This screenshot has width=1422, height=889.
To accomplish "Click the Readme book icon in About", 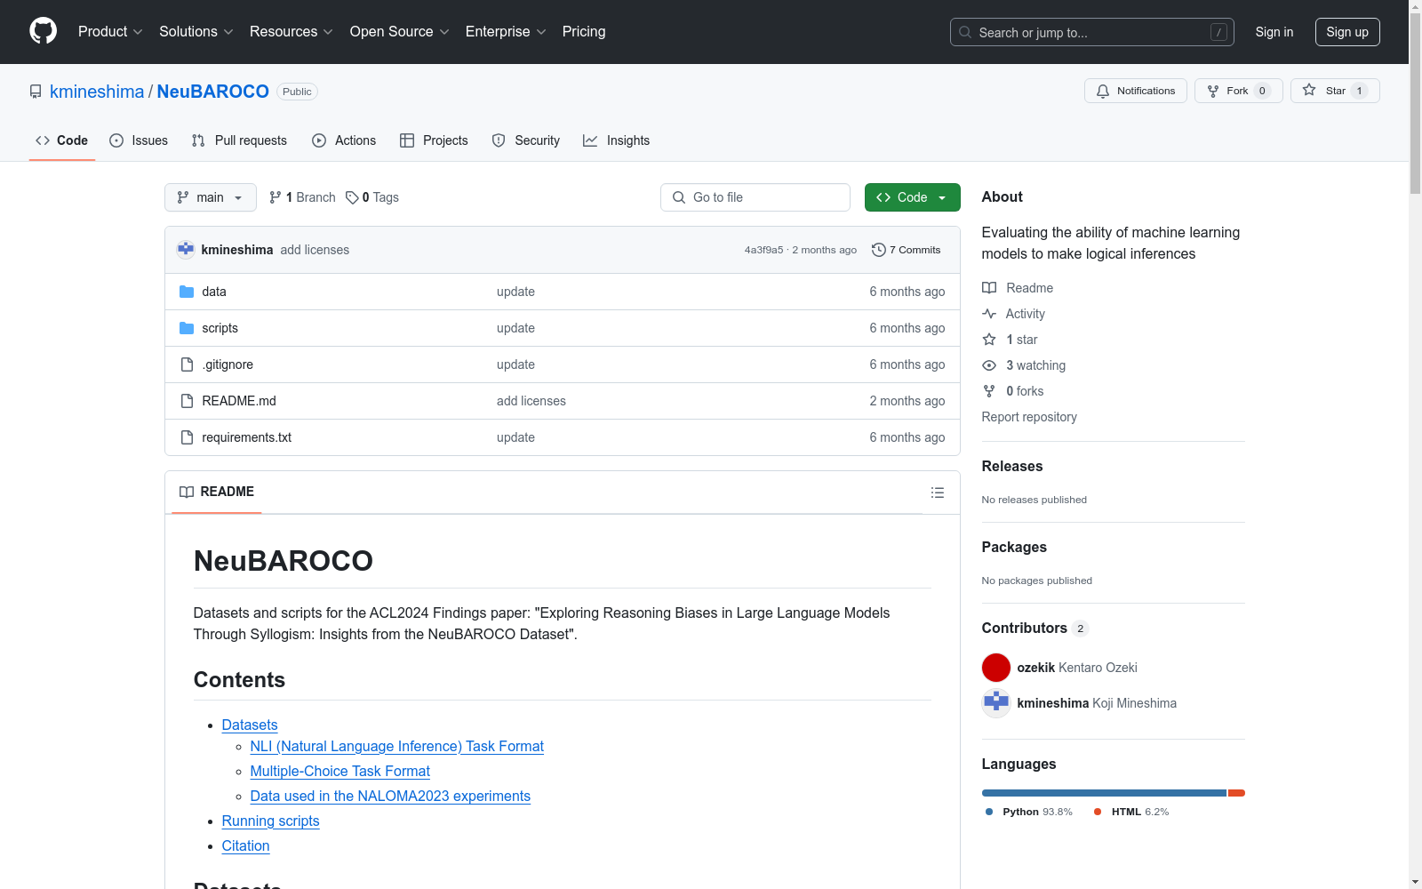I will pos(989,288).
